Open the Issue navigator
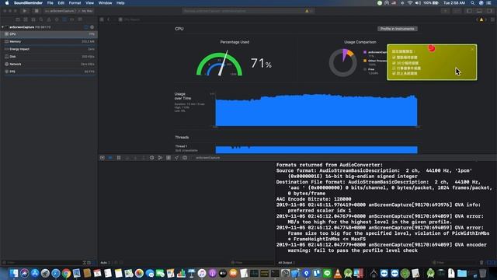Image resolution: width=497 pixels, height=280 pixels. coord(49,19)
